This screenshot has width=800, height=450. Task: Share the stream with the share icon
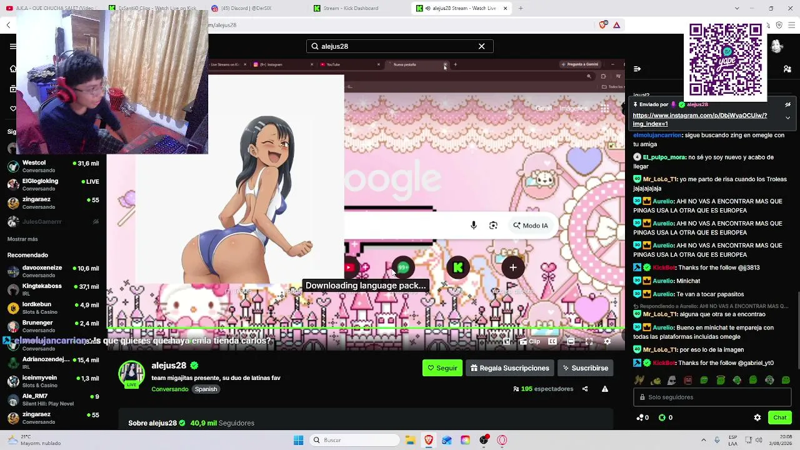click(585, 389)
